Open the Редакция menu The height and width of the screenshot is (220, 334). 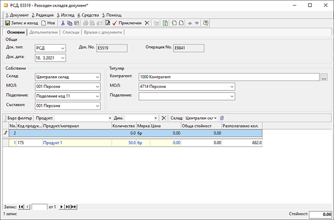pos(43,15)
